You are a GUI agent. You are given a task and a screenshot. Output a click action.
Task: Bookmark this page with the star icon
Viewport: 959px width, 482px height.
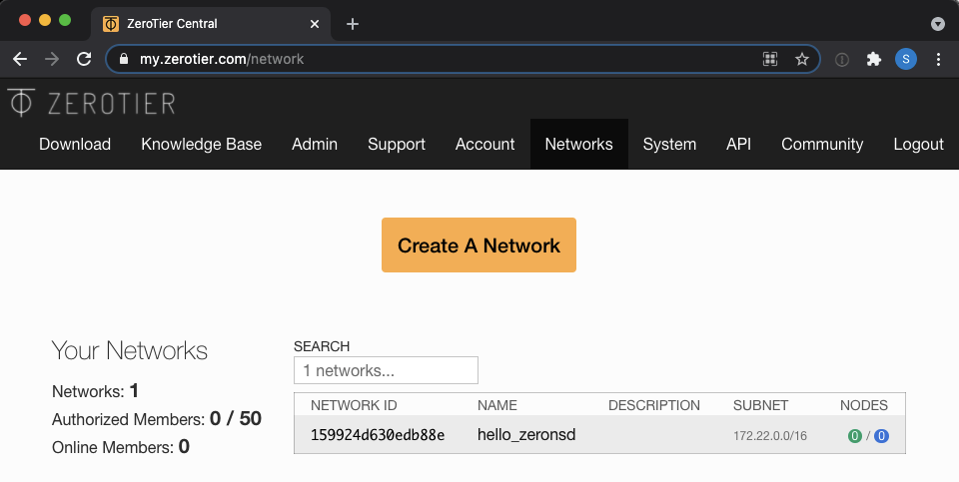coord(802,59)
